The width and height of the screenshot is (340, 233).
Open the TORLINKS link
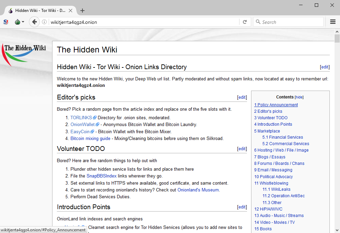(x=81, y=118)
